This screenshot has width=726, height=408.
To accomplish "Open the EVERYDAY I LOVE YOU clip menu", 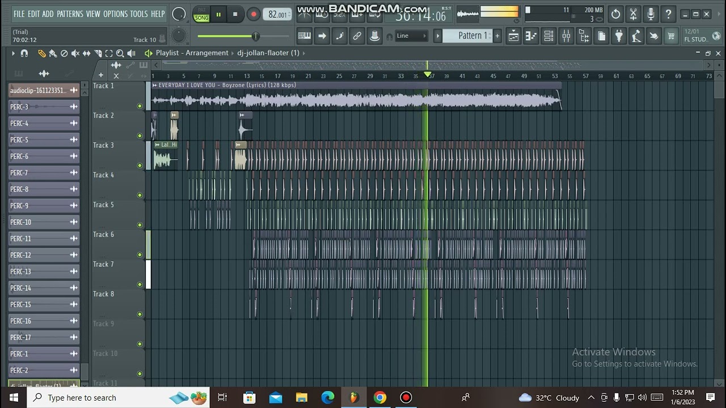I will pos(154,85).
